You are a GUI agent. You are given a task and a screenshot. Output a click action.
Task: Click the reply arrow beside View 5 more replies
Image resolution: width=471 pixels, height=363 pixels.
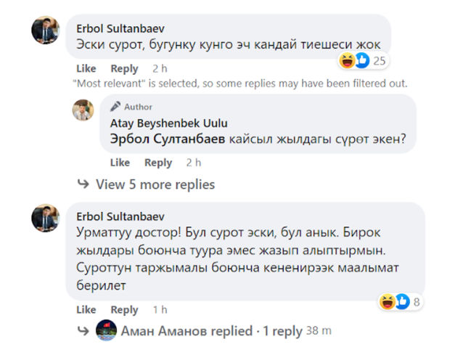83,184
